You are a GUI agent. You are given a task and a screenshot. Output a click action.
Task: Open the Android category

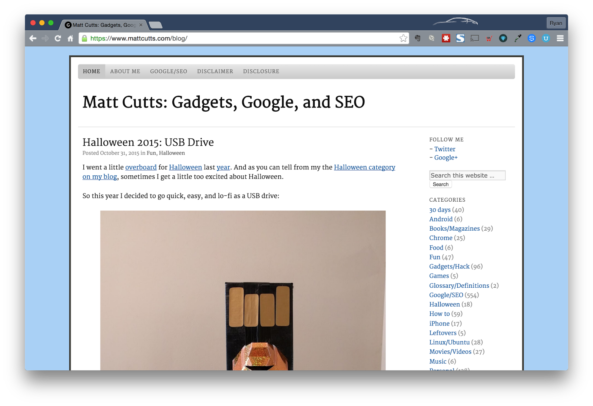[441, 219]
